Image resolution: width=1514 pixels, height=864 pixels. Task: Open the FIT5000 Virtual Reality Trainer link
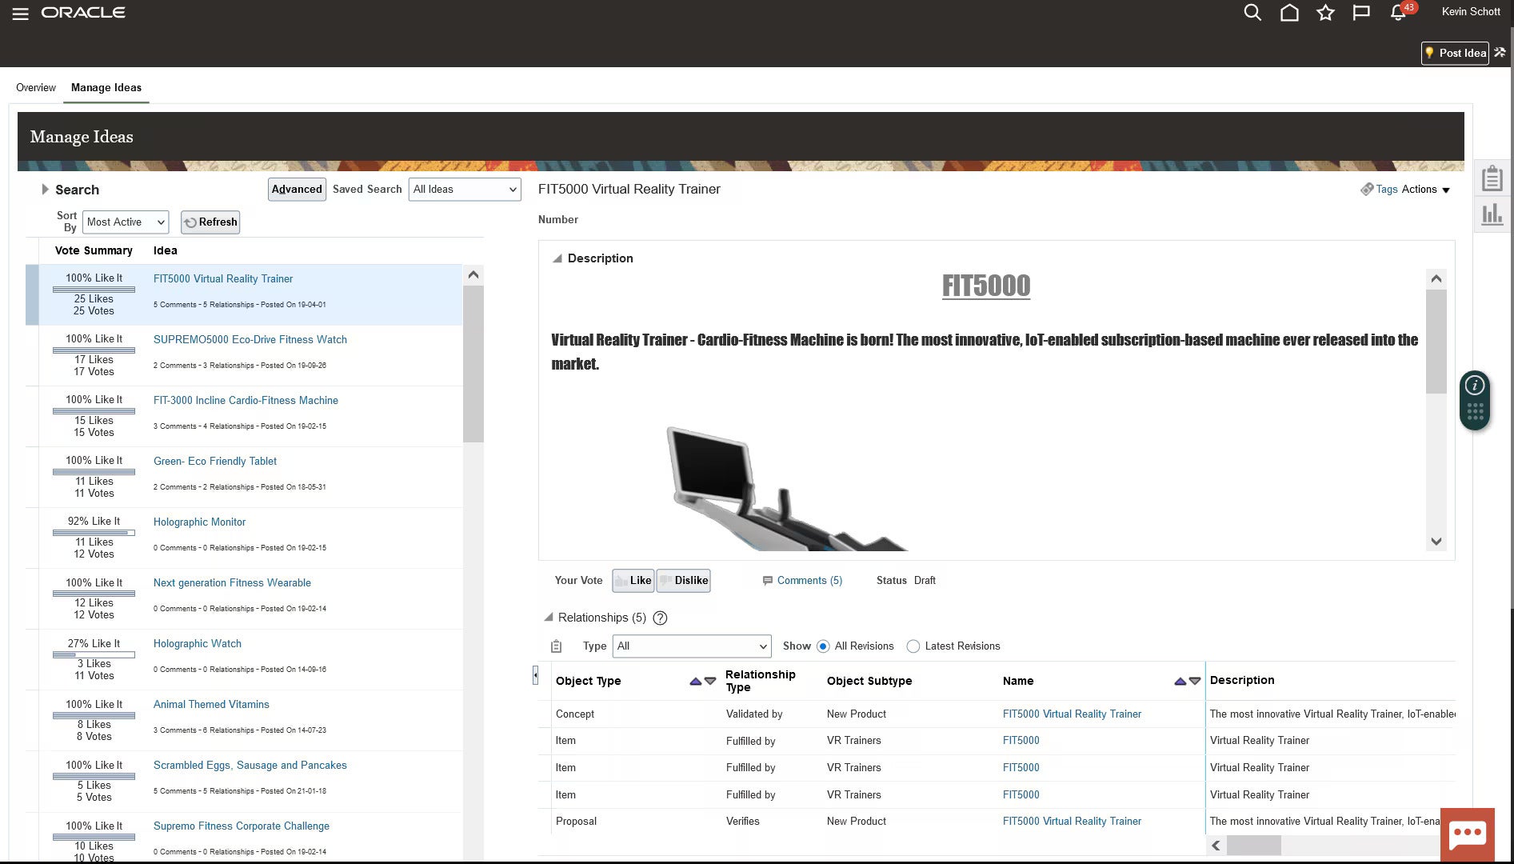[222, 278]
